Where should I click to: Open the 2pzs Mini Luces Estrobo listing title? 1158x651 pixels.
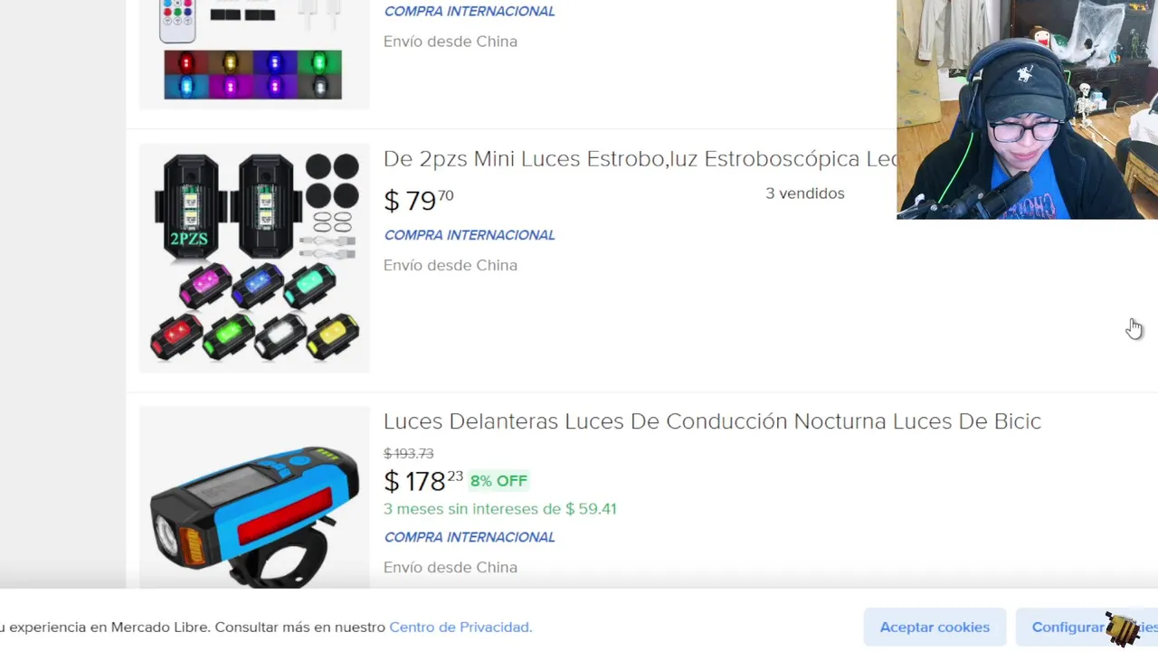640,159
